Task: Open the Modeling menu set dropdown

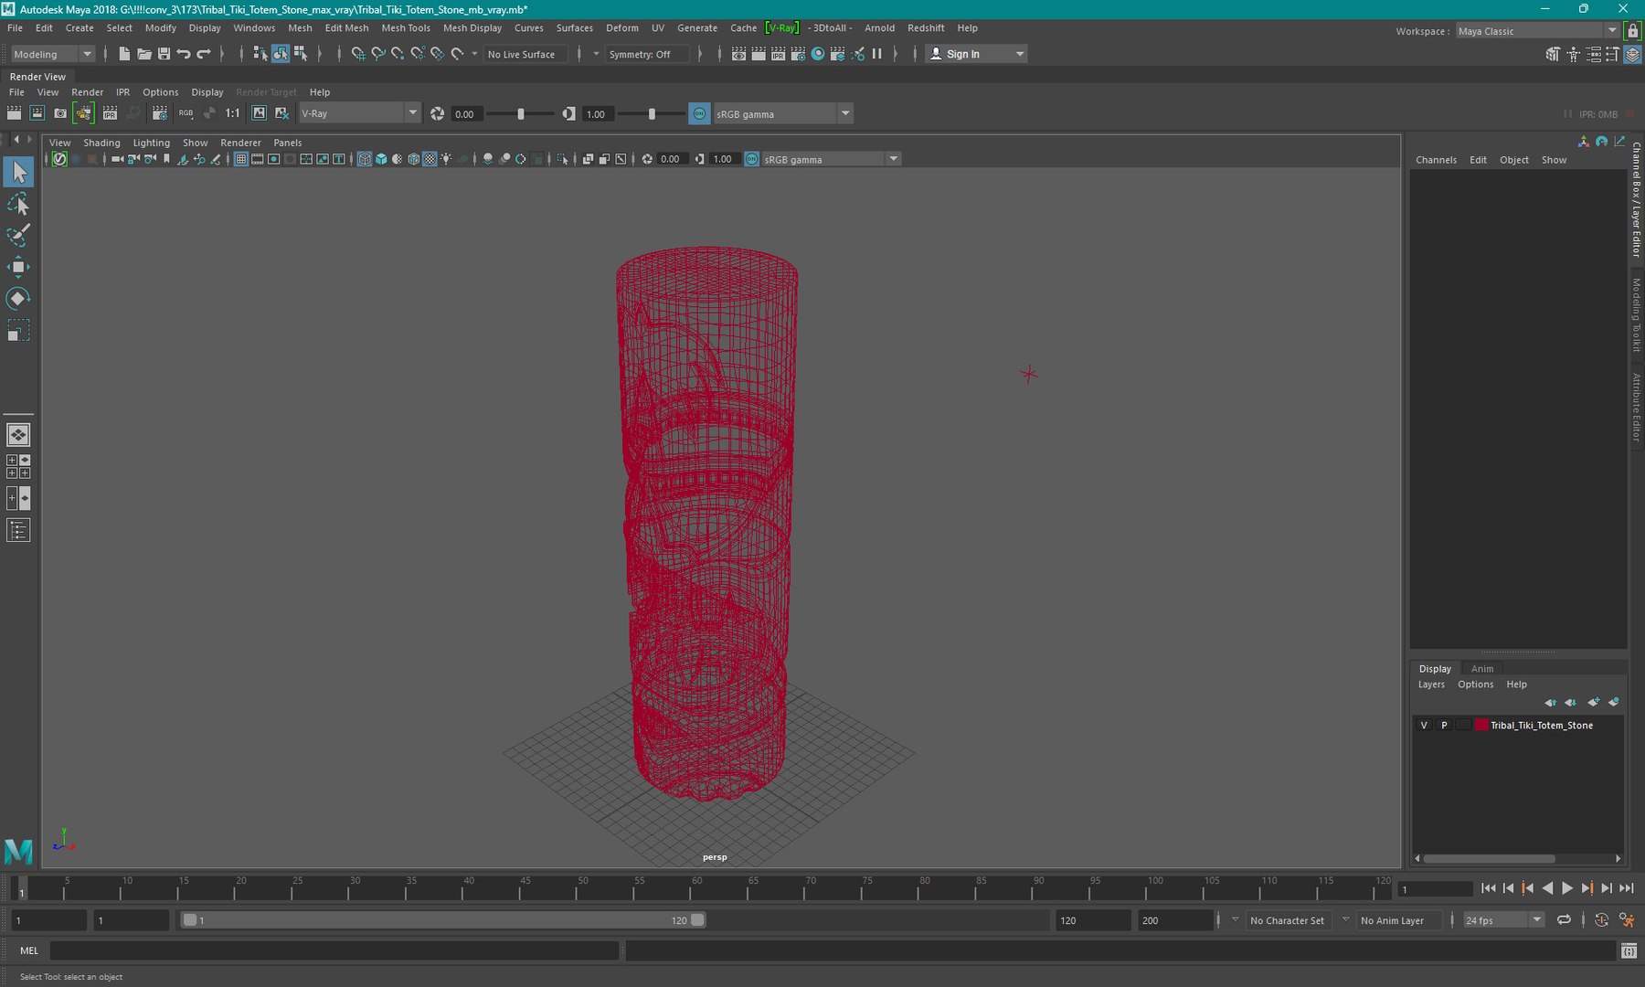Action: coord(52,54)
